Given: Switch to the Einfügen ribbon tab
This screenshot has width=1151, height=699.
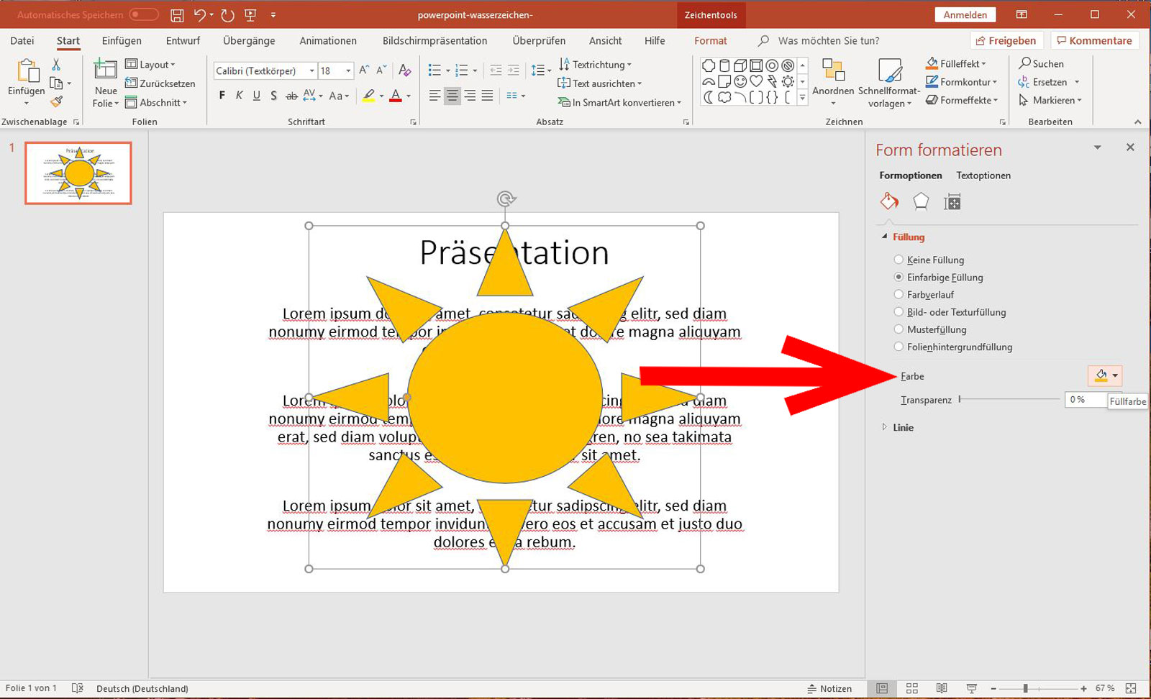Looking at the screenshot, I should coord(121,40).
